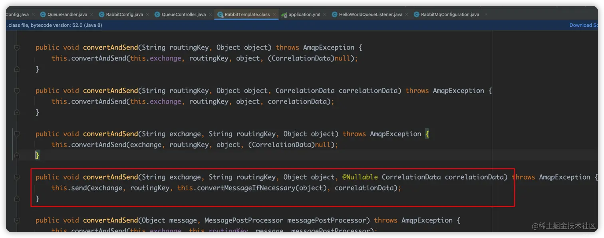Switch to the HelloWorldQueueListener.java tab
The height and width of the screenshot is (238, 604).
(371, 14)
